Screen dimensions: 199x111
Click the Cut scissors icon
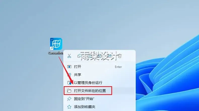69,56
